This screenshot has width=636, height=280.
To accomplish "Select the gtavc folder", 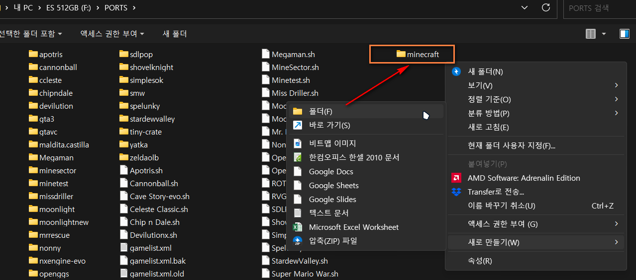I will coord(43,132).
